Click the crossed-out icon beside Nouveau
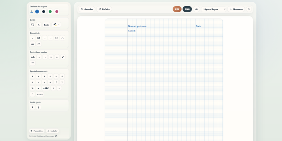This screenshot has height=141, width=282. click(x=249, y=9)
